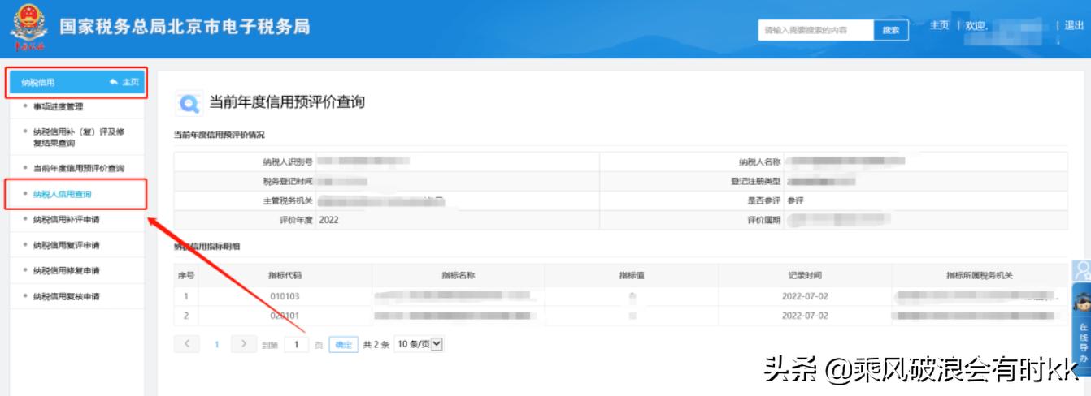This screenshot has width=1091, height=396.
Task: Open 纳税信用补评申请 sidebar item
Action: (x=67, y=220)
